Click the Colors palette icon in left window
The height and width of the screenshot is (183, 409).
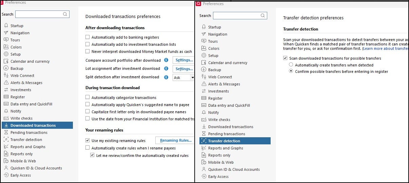click(x=6, y=47)
